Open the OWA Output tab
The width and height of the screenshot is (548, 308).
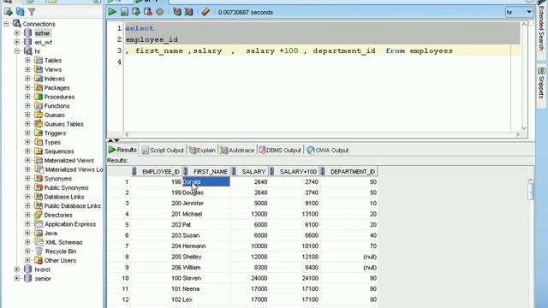(x=328, y=151)
